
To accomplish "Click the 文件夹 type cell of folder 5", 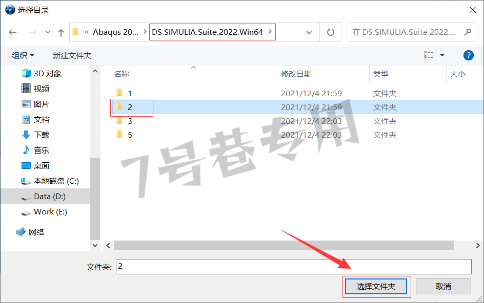I will click(385, 135).
